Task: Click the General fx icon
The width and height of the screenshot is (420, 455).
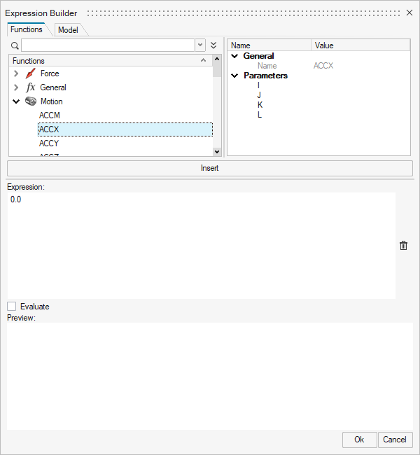Action: pos(31,87)
